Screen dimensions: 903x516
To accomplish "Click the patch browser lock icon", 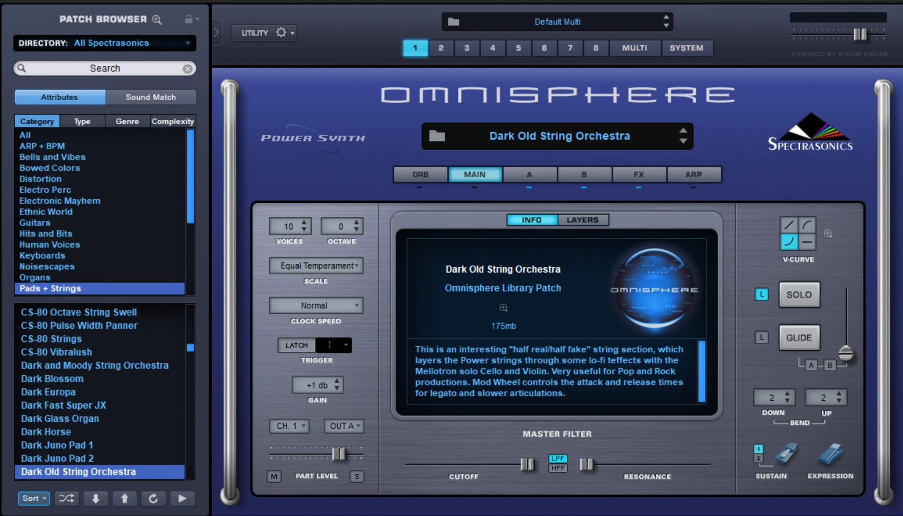I will click(189, 19).
